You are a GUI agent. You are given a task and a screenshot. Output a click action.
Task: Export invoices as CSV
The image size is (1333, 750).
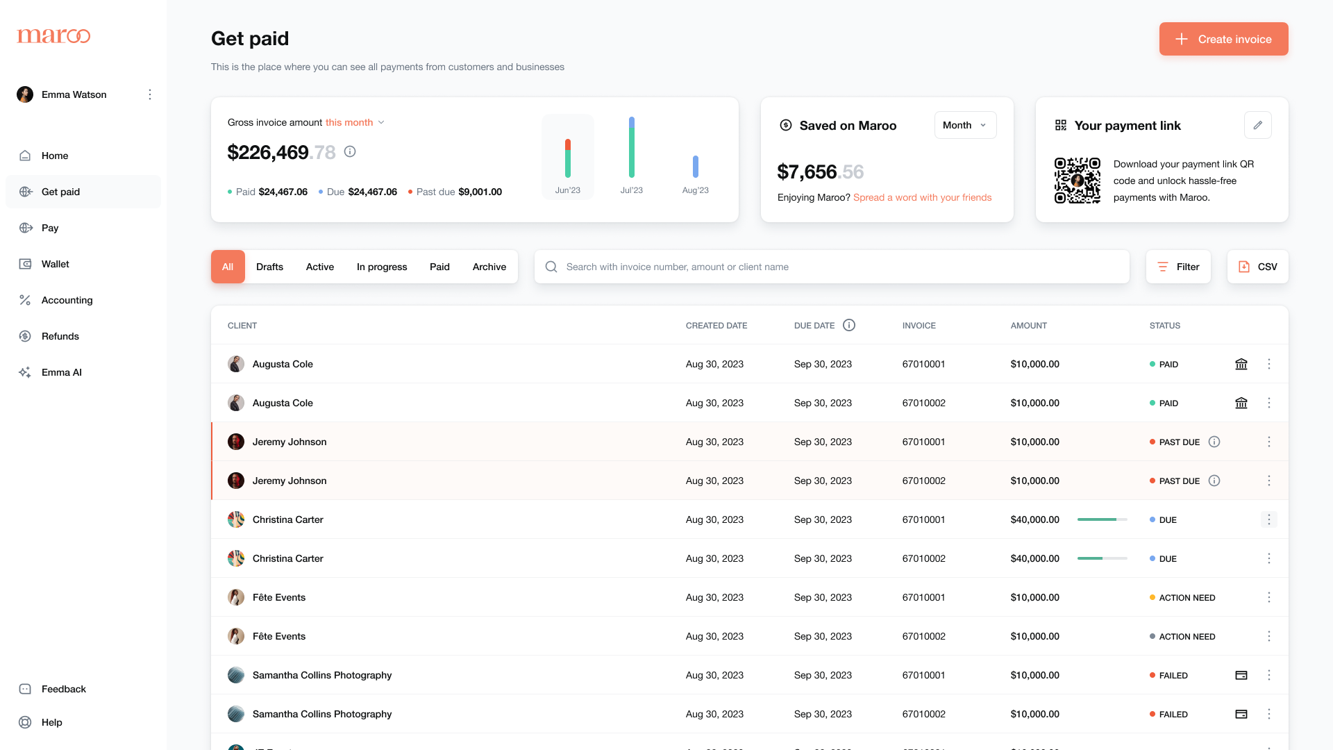1257,267
